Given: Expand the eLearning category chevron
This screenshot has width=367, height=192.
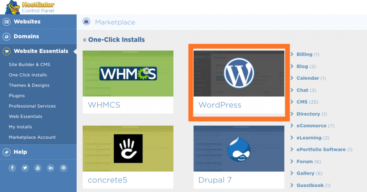Looking at the screenshot, I should [x=292, y=138].
